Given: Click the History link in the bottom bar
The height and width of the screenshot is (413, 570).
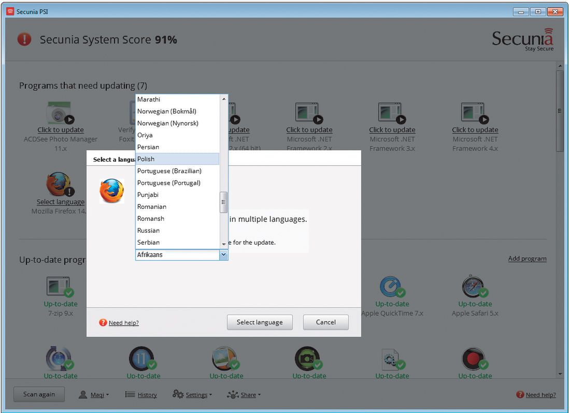Looking at the screenshot, I should coord(147,395).
